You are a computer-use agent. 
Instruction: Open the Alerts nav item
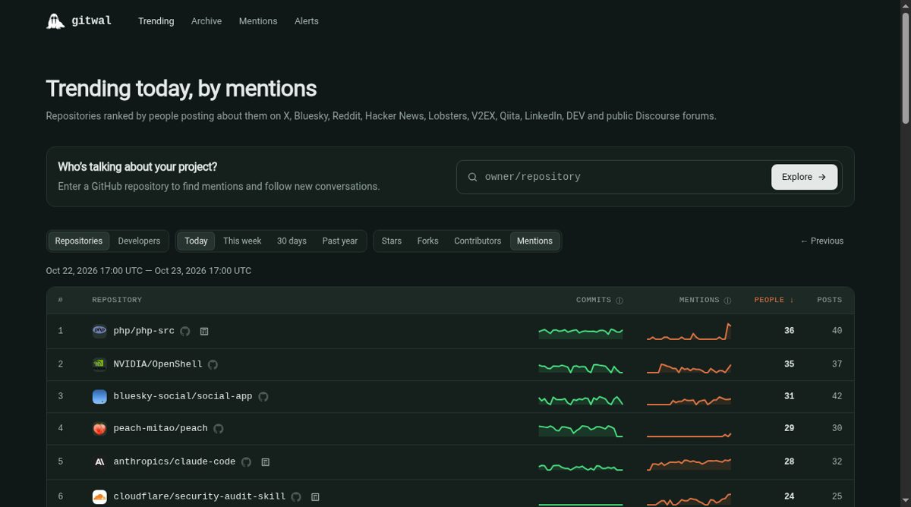tap(307, 21)
